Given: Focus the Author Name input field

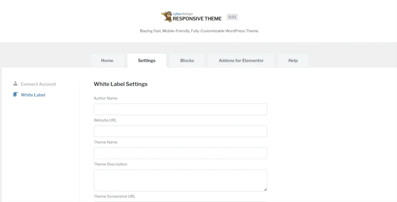Looking at the screenshot, I should click(x=180, y=110).
